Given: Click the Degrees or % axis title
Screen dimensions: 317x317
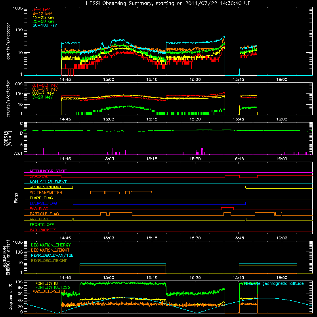Looking at the screenshot, I should [10, 297].
